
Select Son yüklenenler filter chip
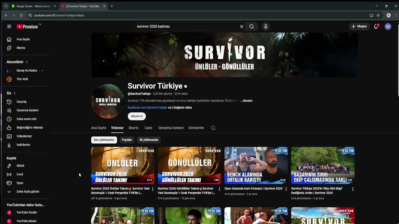click(104, 140)
